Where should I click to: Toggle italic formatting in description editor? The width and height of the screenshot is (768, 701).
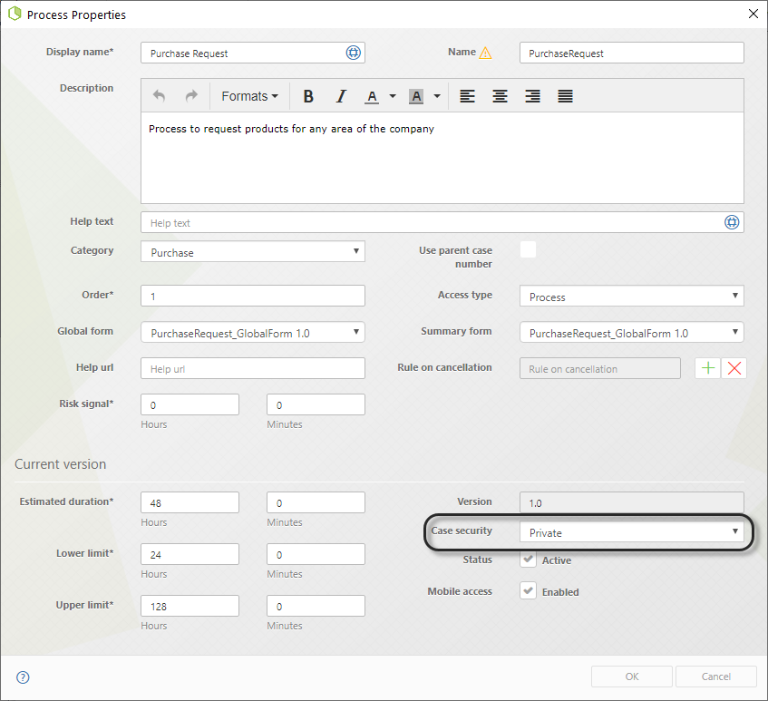(x=341, y=96)
